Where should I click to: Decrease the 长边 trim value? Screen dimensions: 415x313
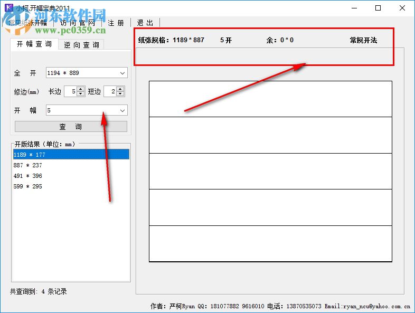pyautogui.click(x=81, y=94)
